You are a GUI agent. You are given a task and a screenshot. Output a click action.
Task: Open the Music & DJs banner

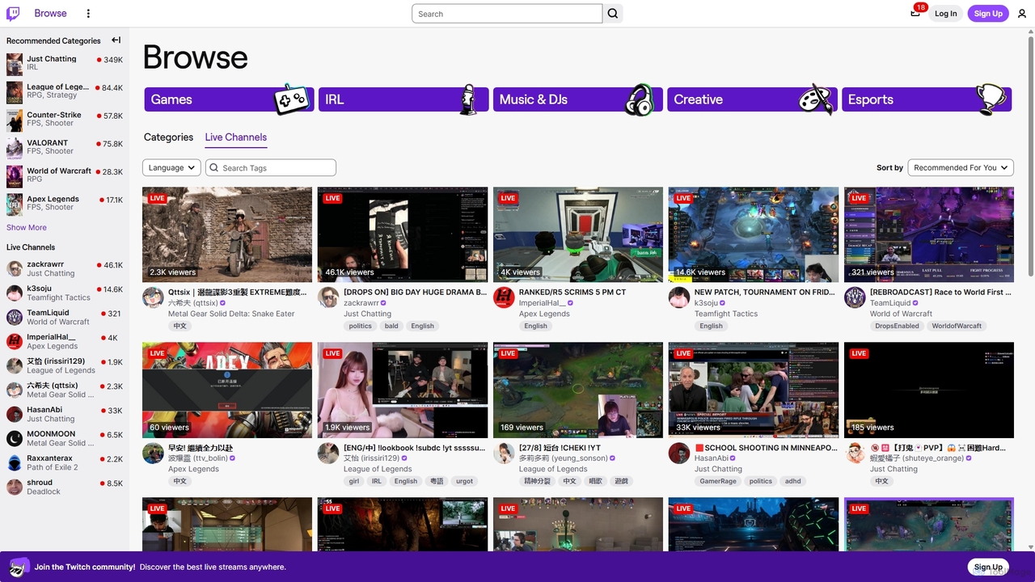click(x=578, y=99)
